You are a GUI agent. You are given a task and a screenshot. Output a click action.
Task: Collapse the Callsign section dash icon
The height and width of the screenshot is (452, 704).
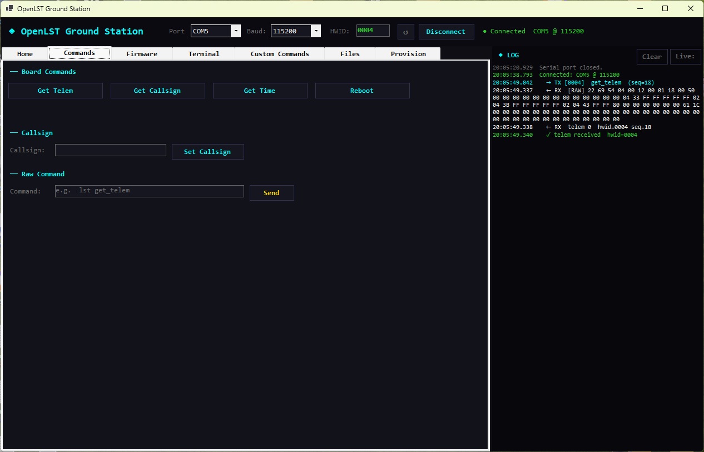tap(12, 133)
